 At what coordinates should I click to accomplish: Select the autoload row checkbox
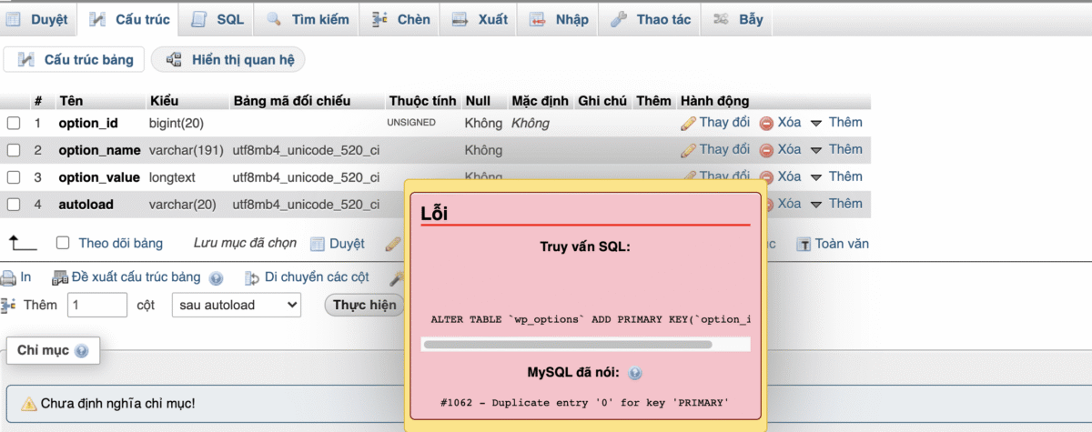(x=14, y=205)
